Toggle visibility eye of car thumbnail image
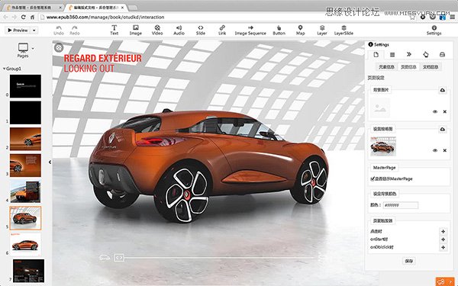This screenshot has width=458, height=286. (x=435, y=150)
